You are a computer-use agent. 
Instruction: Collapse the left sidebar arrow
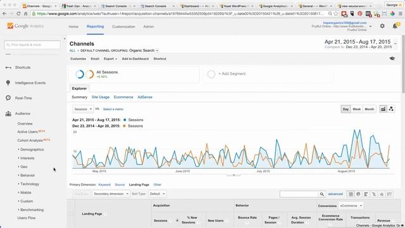pyautogui.click(x=65, y=39)
